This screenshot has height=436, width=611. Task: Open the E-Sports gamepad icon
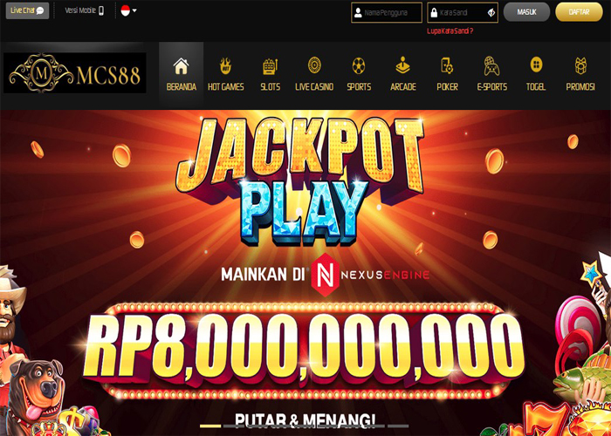[x=491, y=65]
